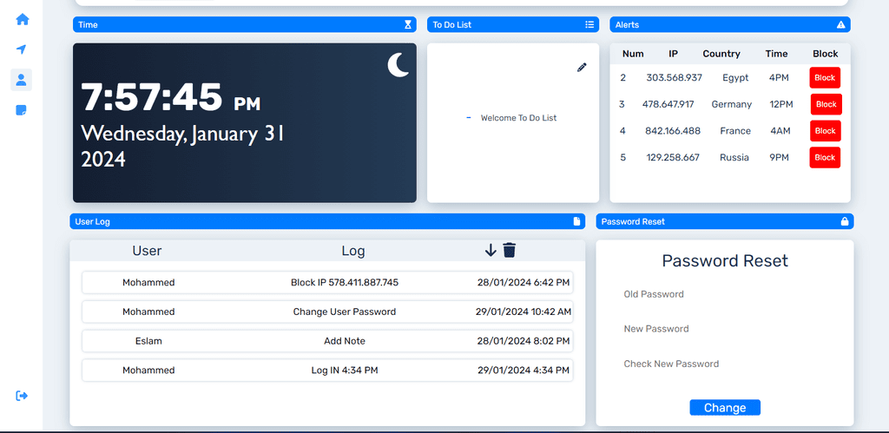
Task: Block the Germany IP 478.647.917
Action: pos(826,104)
